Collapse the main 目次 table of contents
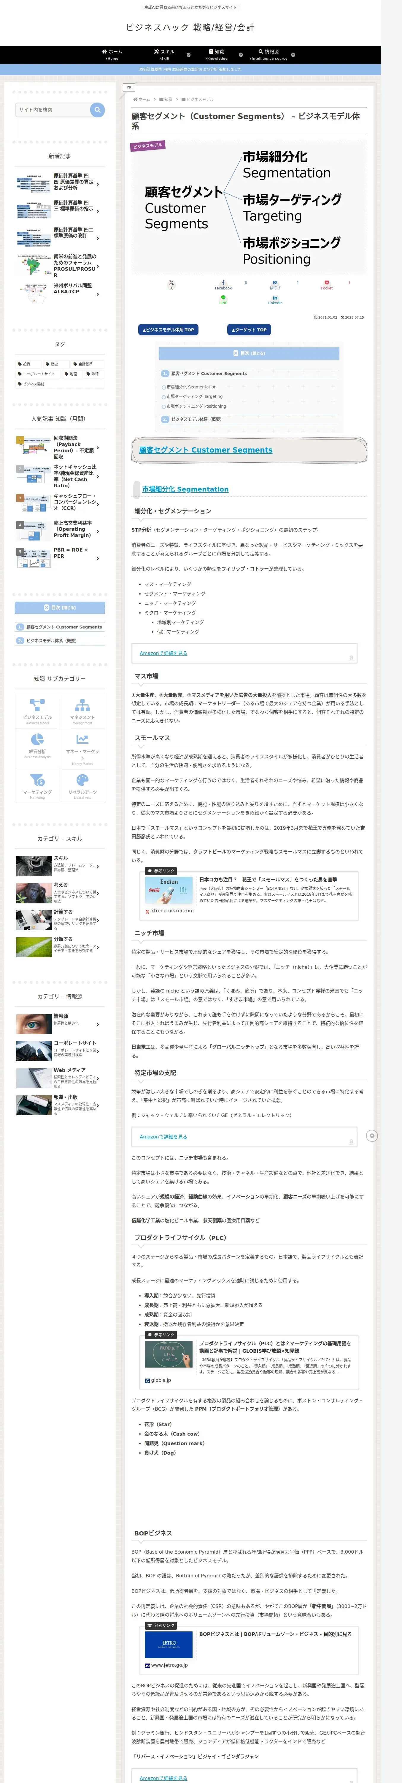Screen dimensions: 402x1783 point(249,353)
